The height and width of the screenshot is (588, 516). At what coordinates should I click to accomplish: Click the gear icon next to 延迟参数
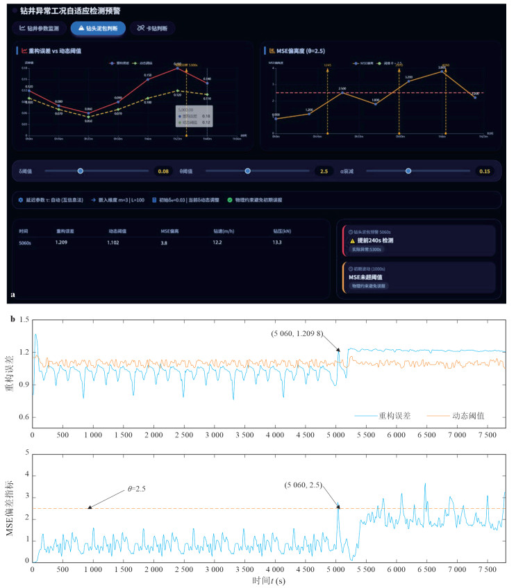point(21,200)
